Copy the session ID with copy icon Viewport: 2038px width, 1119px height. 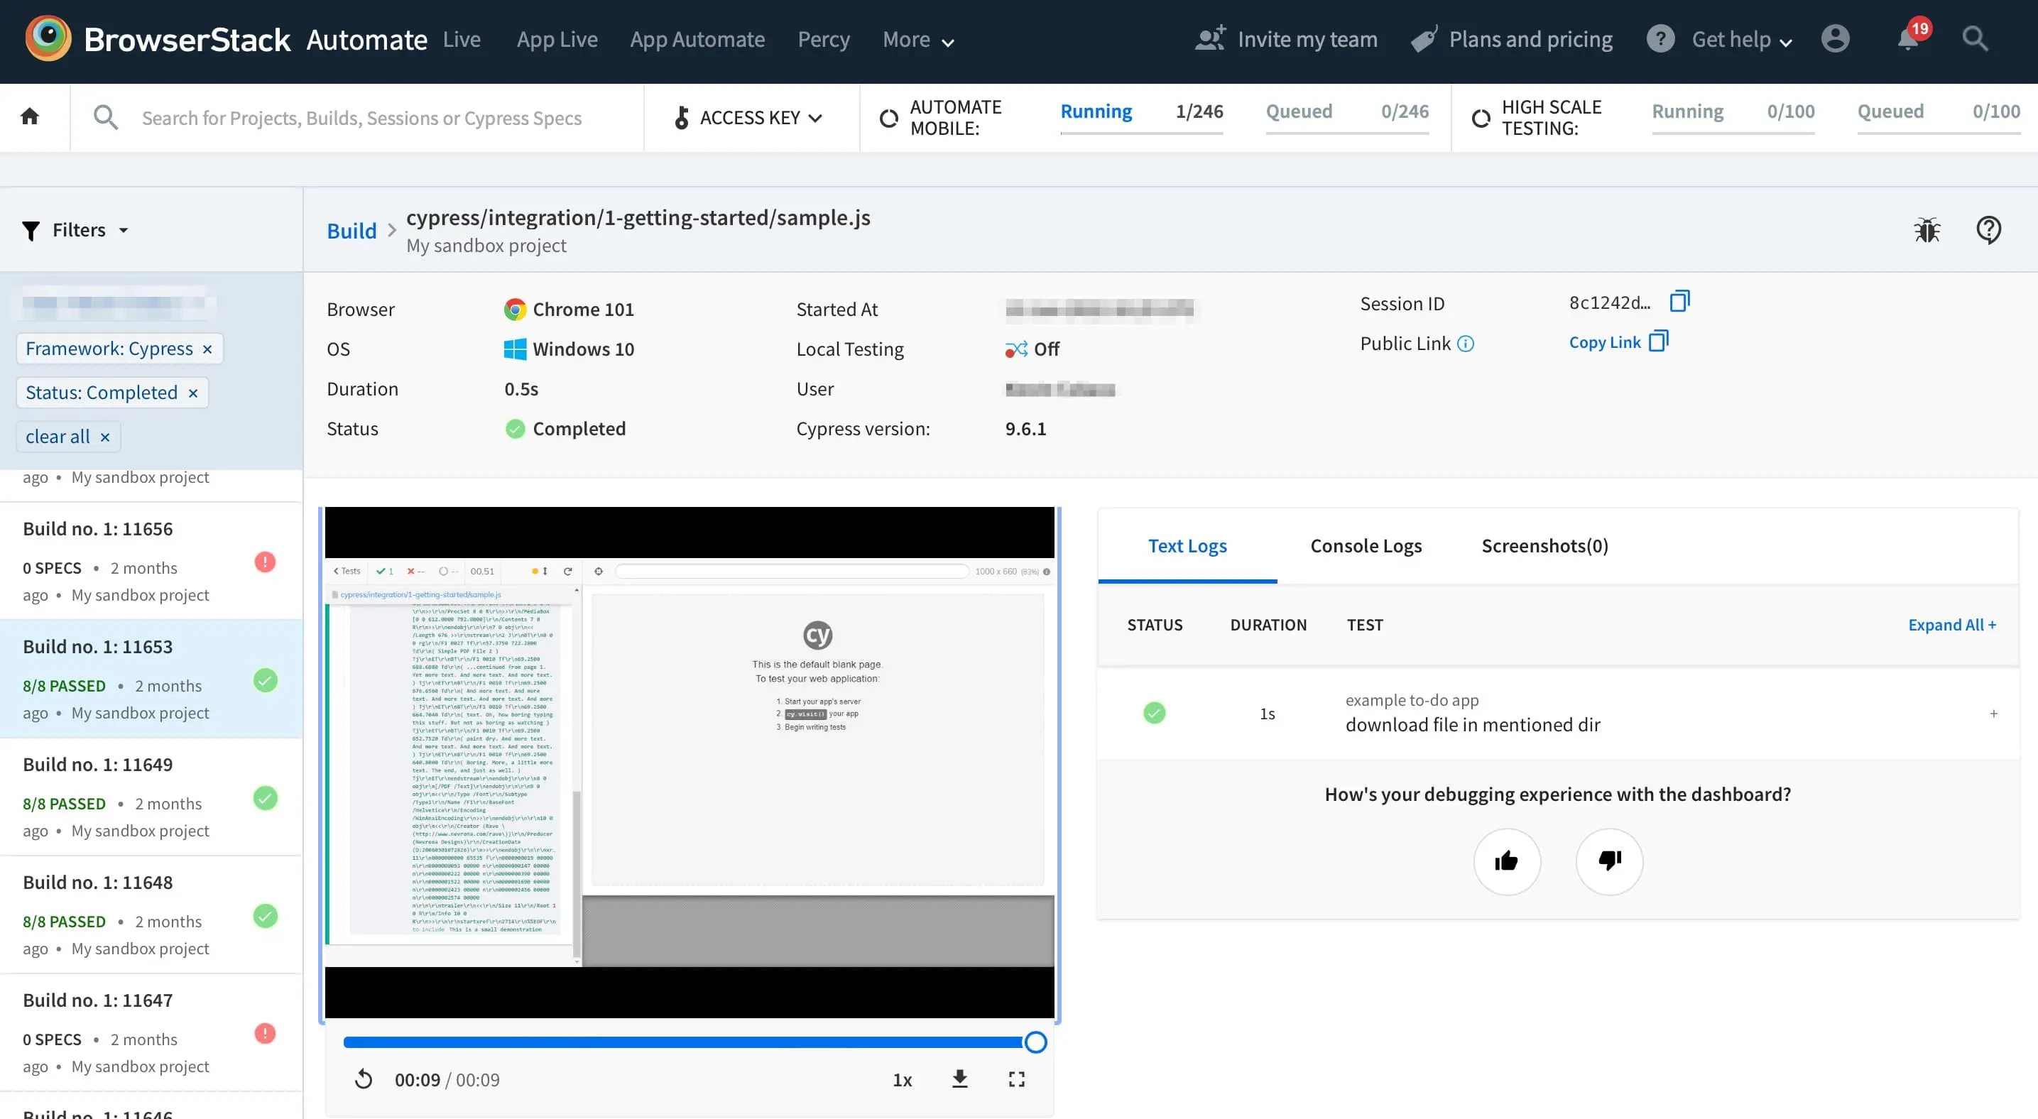point(1679,302)
